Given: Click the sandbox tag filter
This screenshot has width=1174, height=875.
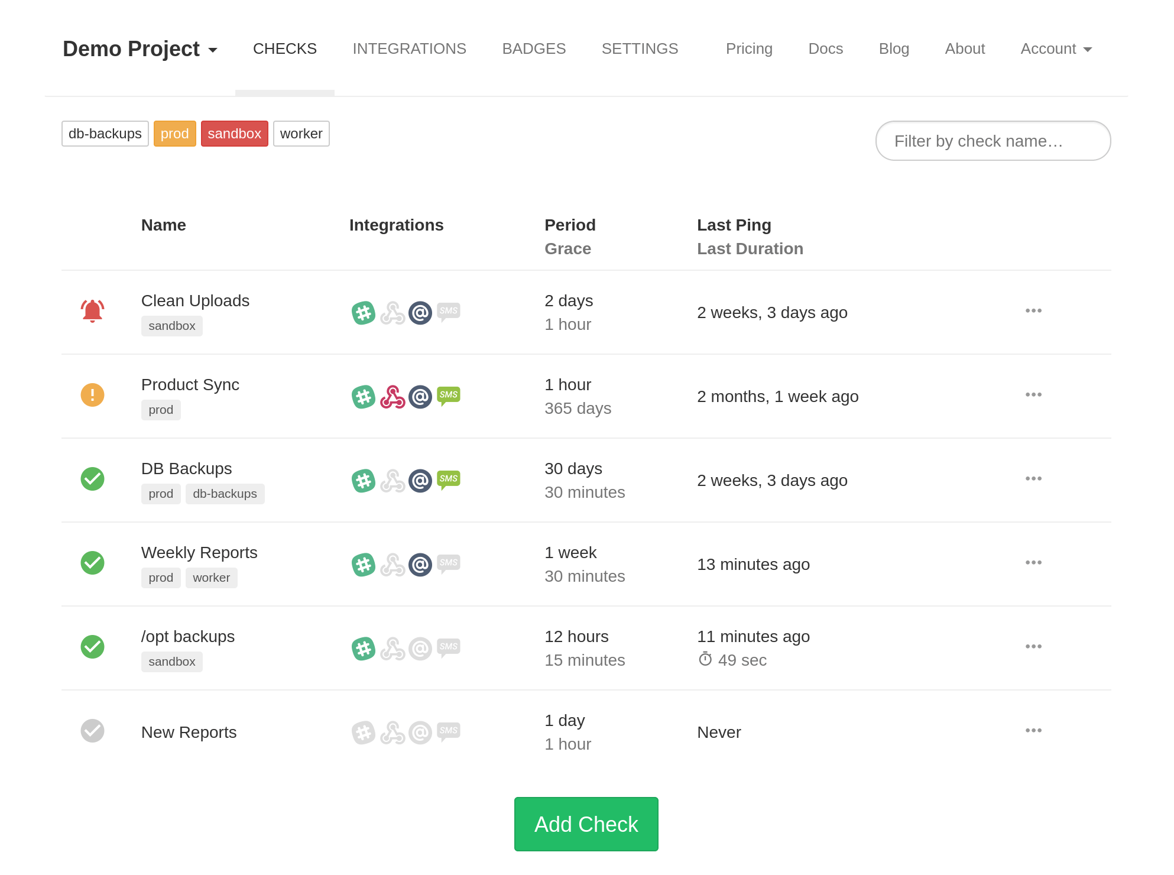Looking at the screenshot, I should coord(234,134).
